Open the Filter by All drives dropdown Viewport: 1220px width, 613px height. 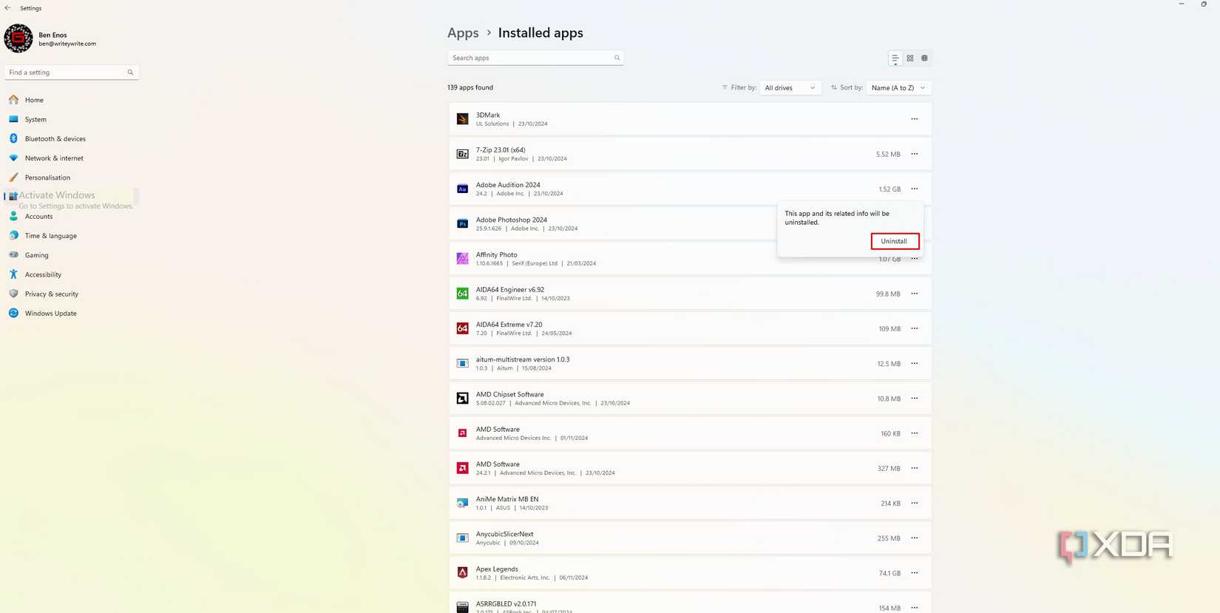tap(790, 87)
